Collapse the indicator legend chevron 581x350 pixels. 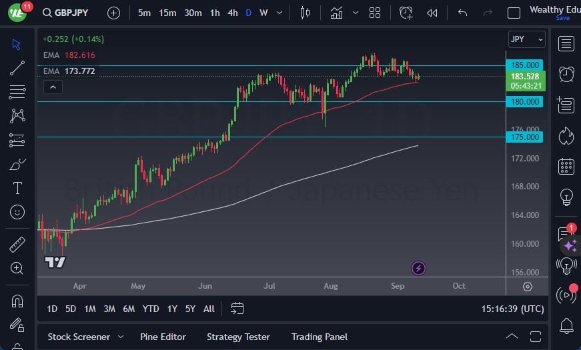pos(52,87)
